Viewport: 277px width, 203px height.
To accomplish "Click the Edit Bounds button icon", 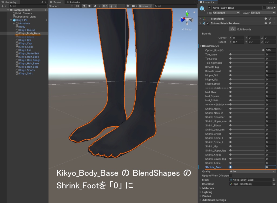I will tap(232, 29).
